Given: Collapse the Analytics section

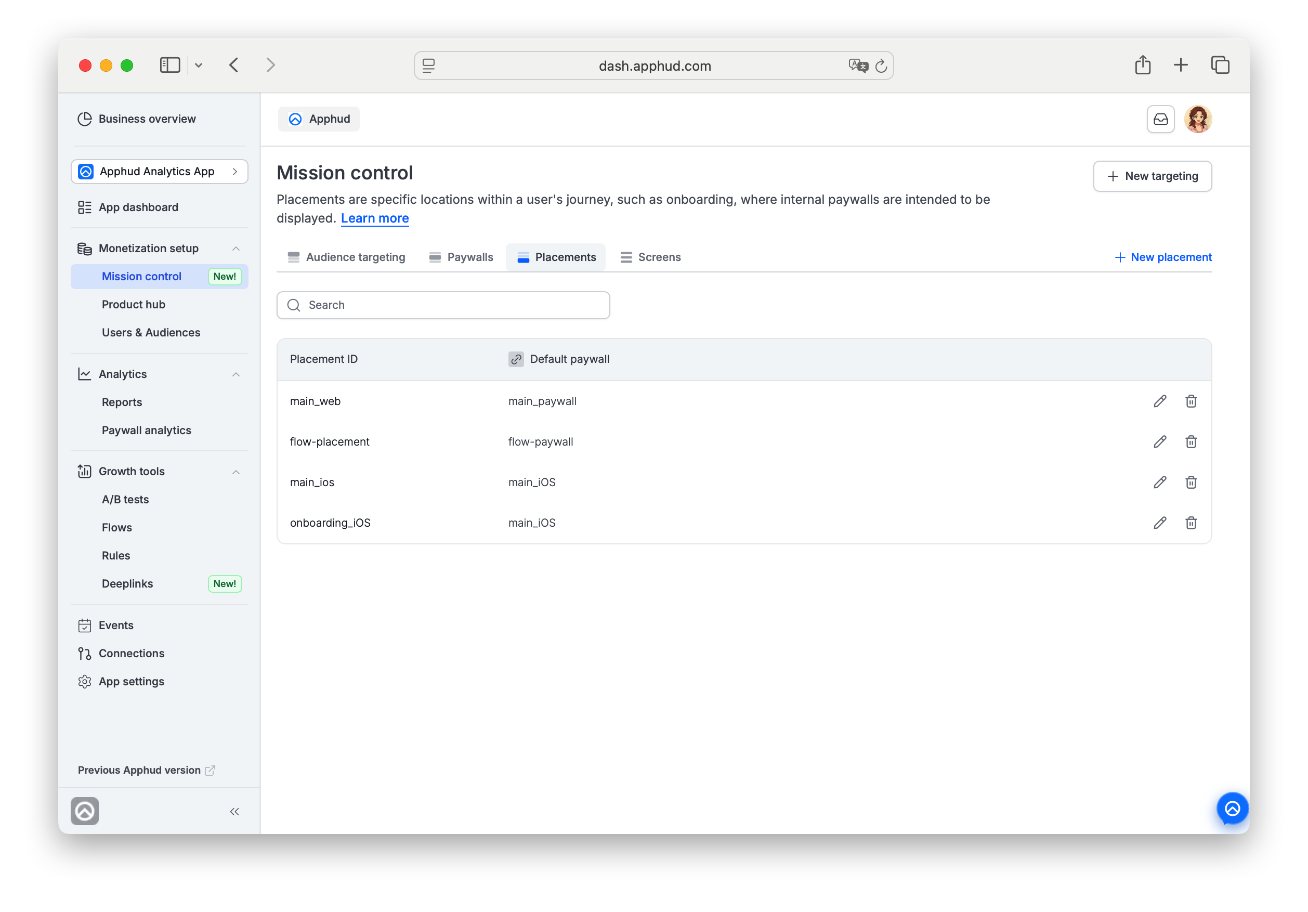Looking at the screenshot, I should (x=236, y=374).
